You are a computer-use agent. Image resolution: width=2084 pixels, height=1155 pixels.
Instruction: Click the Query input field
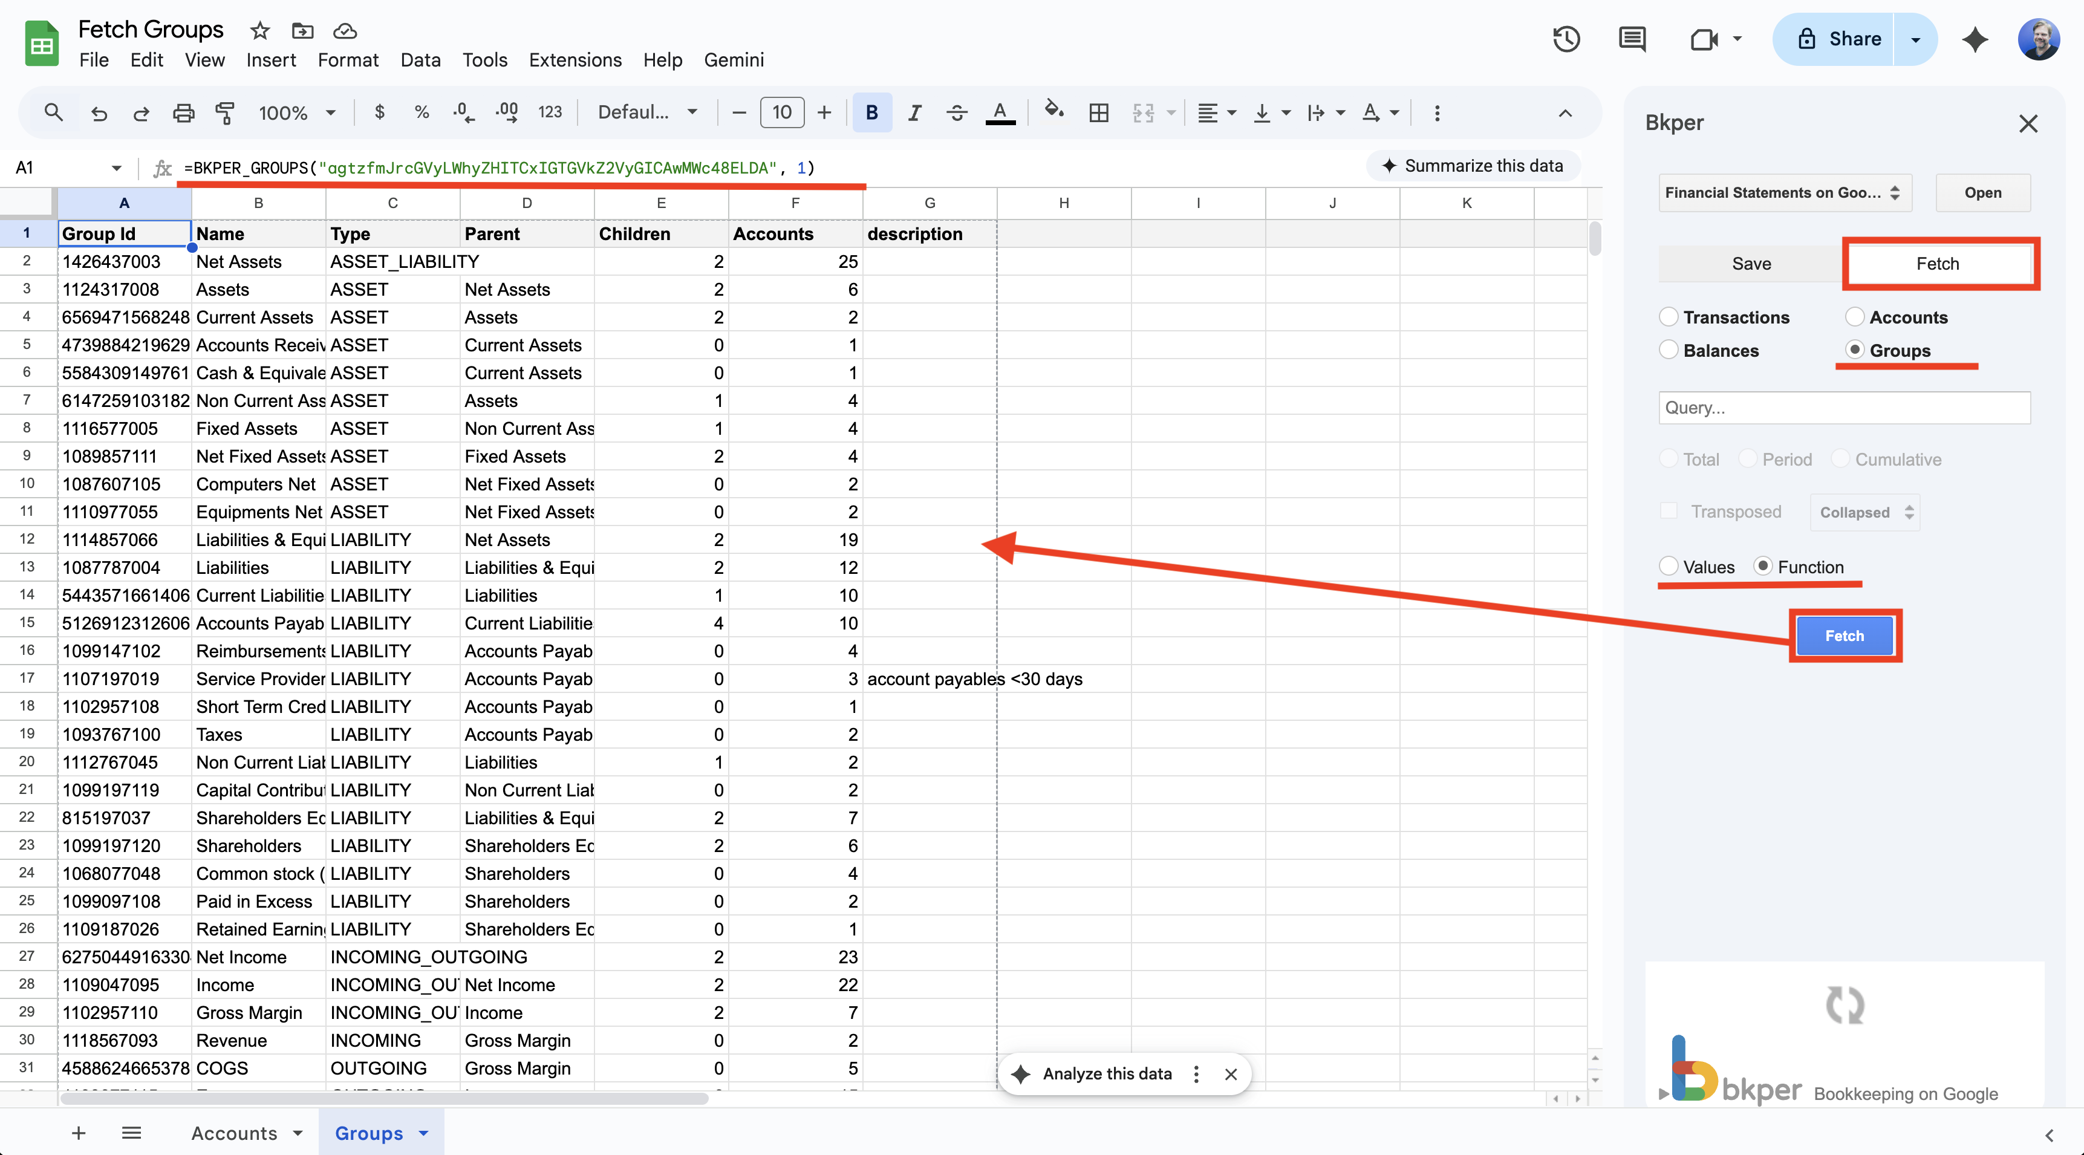pos(1845,408)
